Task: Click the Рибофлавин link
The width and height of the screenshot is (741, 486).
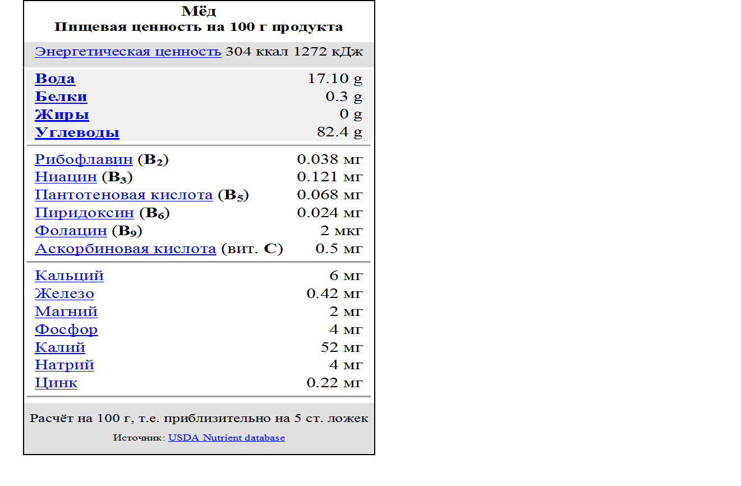Action: click(84, 159)
